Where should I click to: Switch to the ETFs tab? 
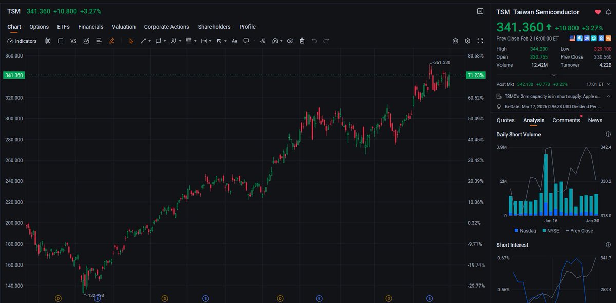[64, 27]
